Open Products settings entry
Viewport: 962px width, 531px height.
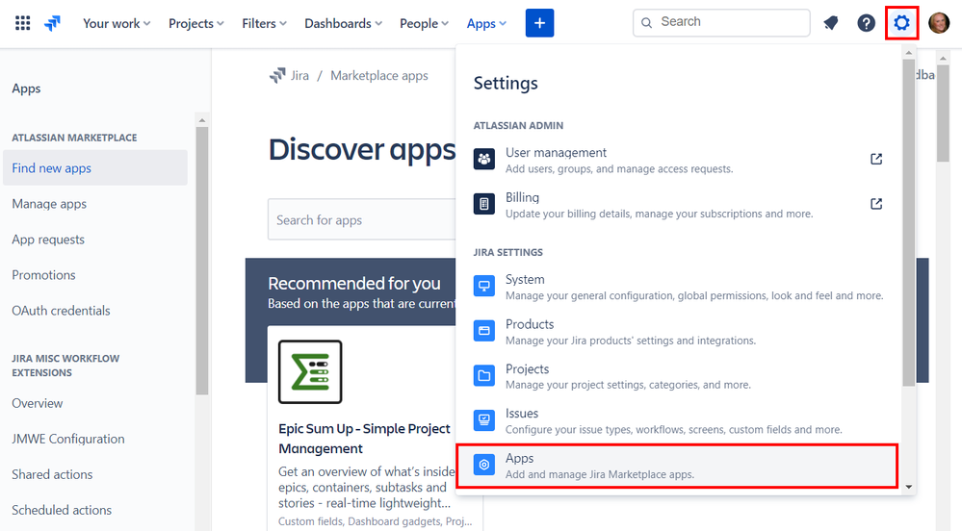point(679,331)
